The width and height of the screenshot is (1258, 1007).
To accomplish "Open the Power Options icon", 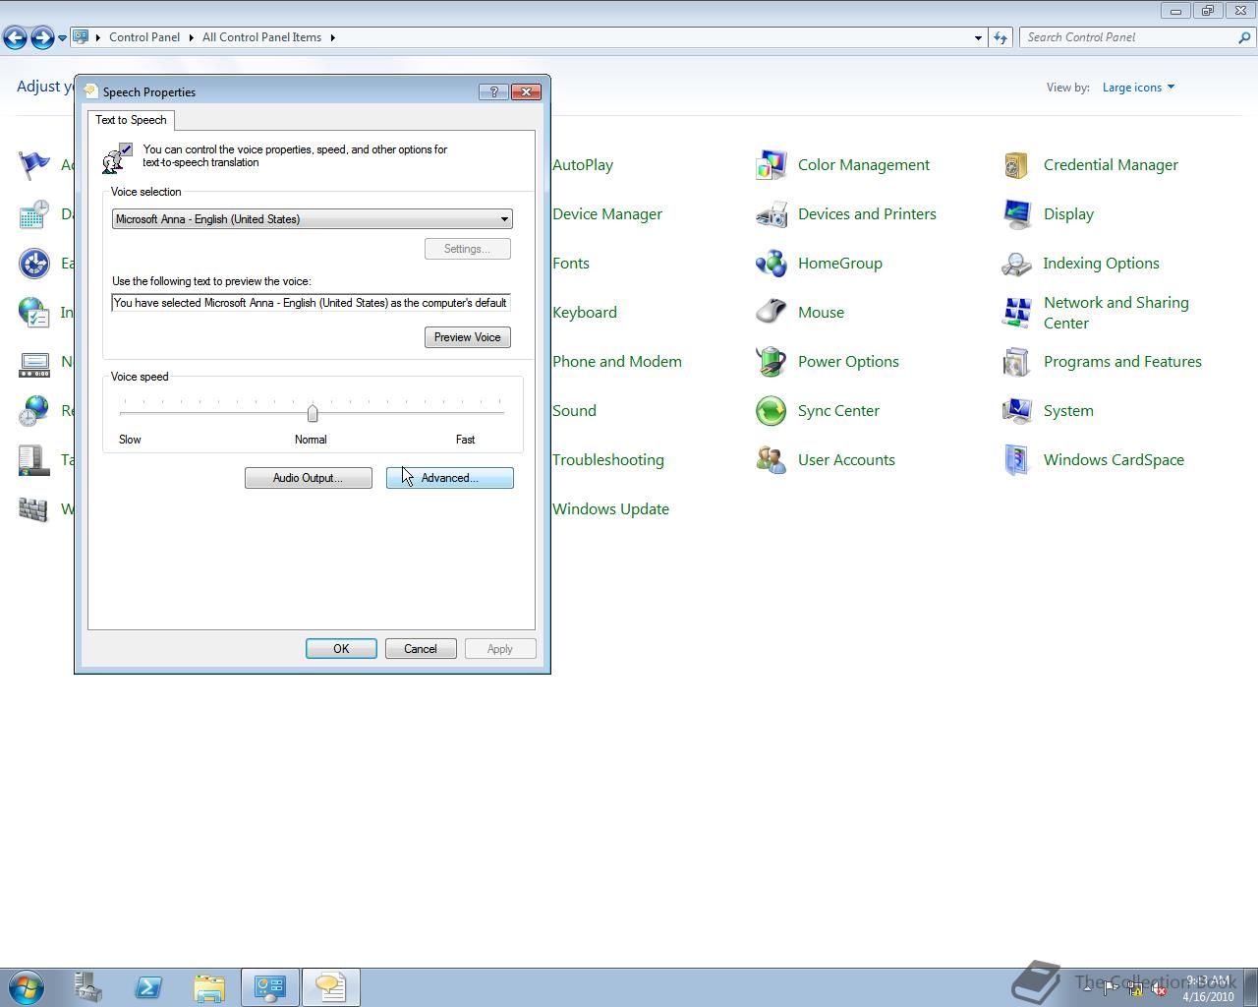I will pyautogui.click(x=772, y=362).
